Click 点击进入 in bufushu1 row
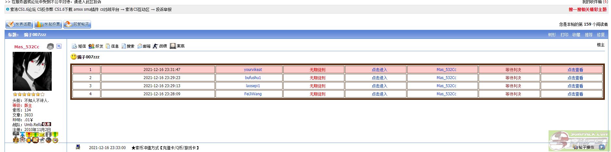 [x=379, y=77]
